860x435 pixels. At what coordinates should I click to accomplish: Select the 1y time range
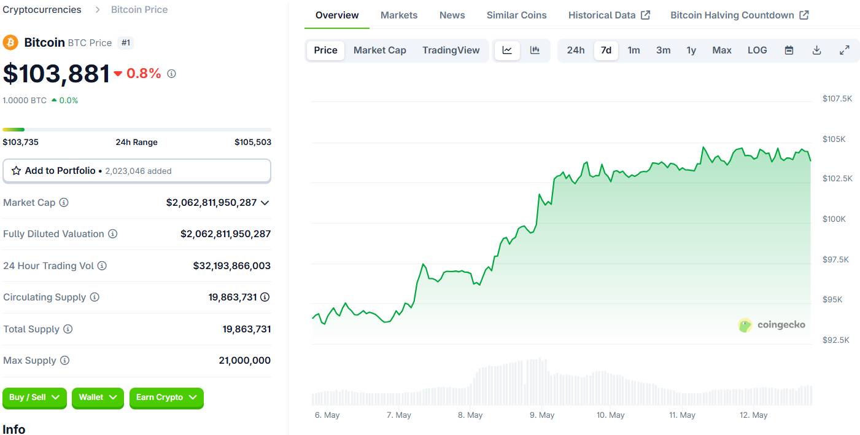[691, 50]
